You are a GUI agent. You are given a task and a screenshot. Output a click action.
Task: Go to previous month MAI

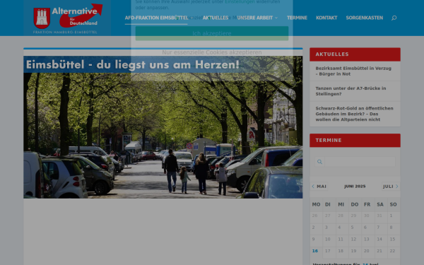tap(319, 187)
